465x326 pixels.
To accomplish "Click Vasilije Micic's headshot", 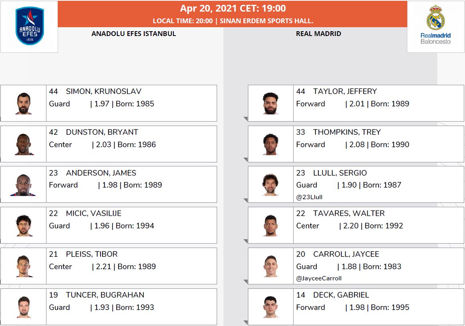I will coord(24,226).
